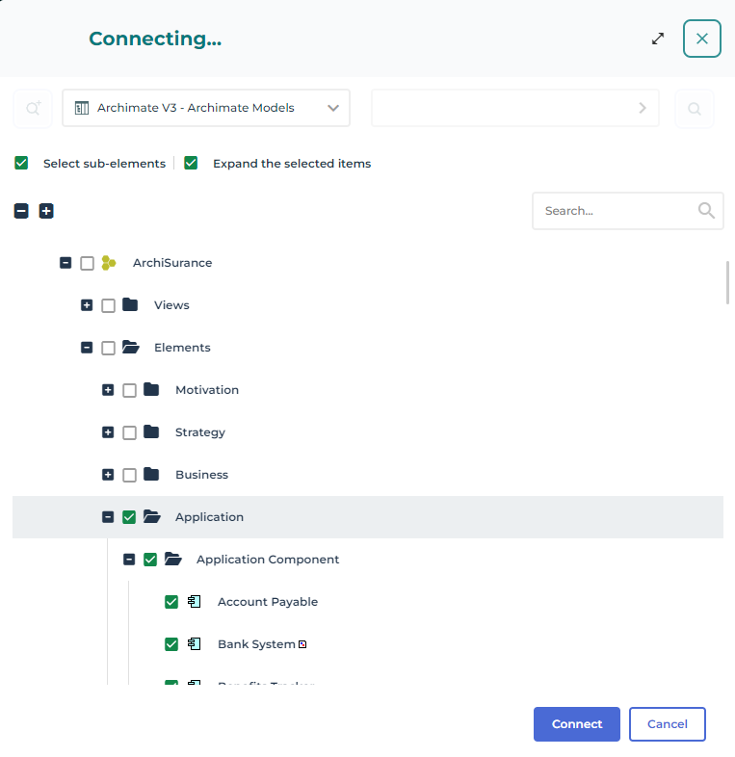This screenshot has width=735, height=757.
Task: Click the tree Search input field
Action: [617, 211]
